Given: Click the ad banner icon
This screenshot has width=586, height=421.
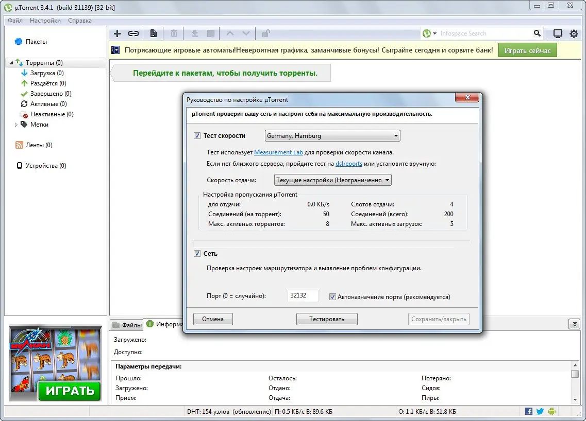Looking at the screenshot, I should coord(115,50).
